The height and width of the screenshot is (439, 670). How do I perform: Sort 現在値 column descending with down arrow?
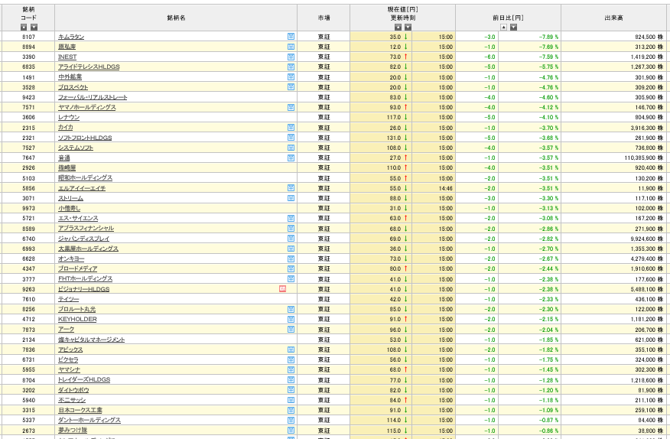pyautogui.click(x=408, y=27)
